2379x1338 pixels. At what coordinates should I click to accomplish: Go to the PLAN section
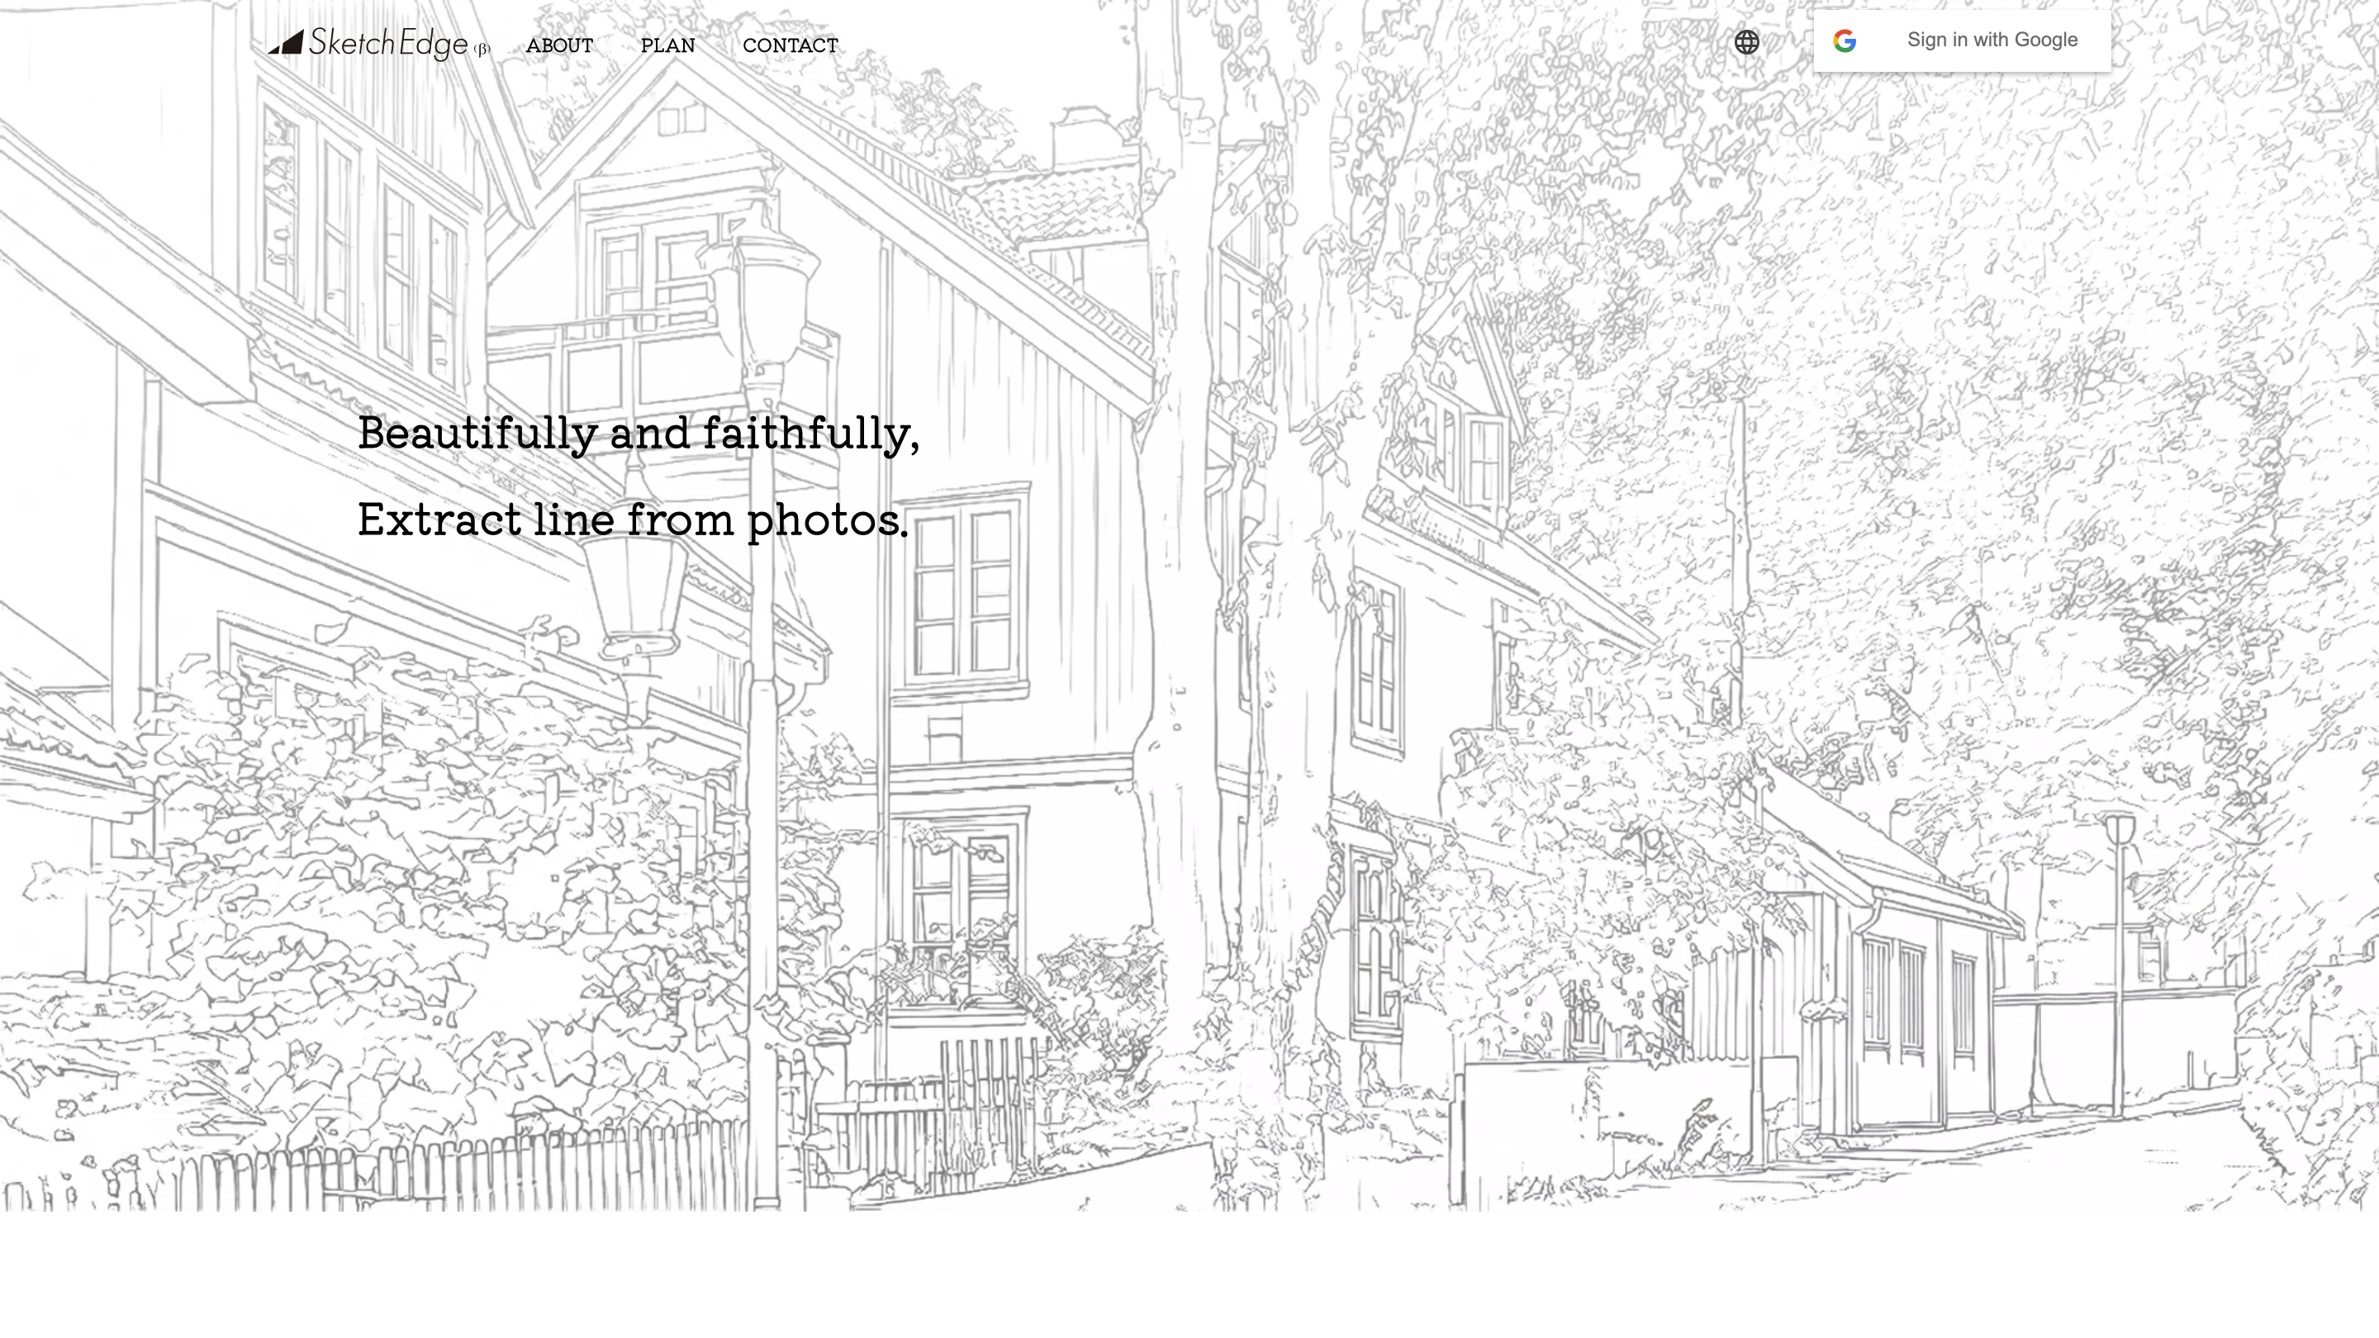(x=667, y=45)
